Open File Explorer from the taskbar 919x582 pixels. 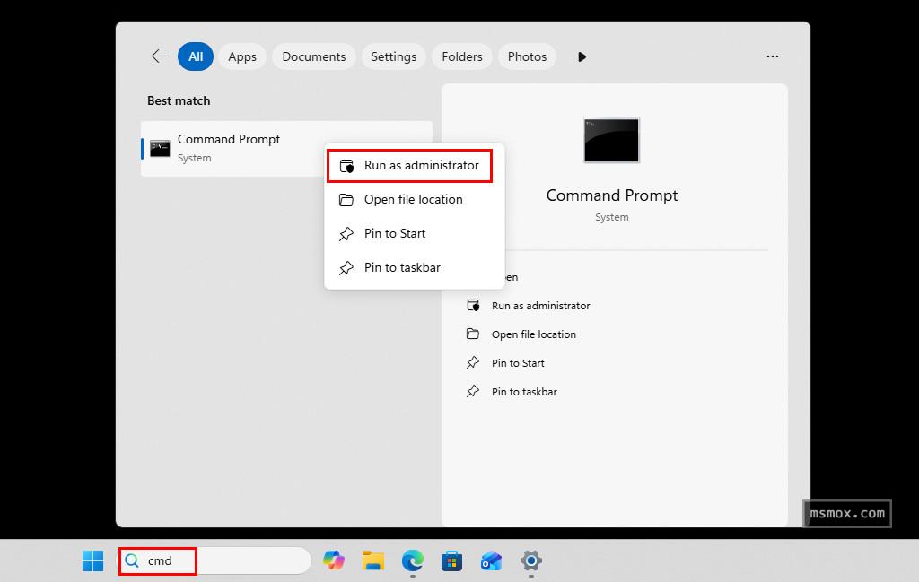(x=373, y=561)
